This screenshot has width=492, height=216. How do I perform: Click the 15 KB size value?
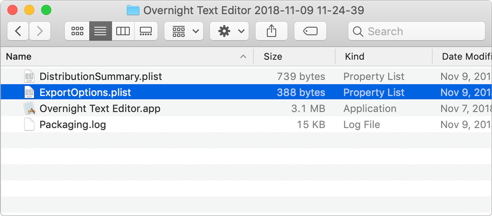point(311,124)
